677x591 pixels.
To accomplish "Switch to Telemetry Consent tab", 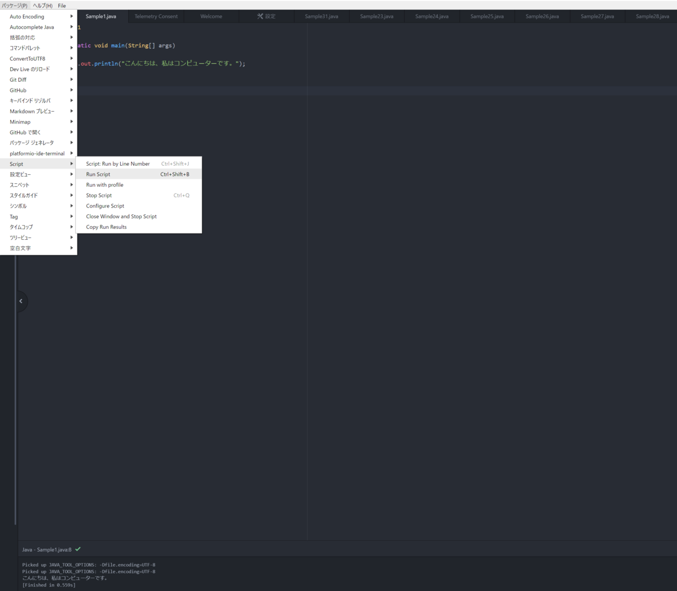I will (x=156, y=16).
